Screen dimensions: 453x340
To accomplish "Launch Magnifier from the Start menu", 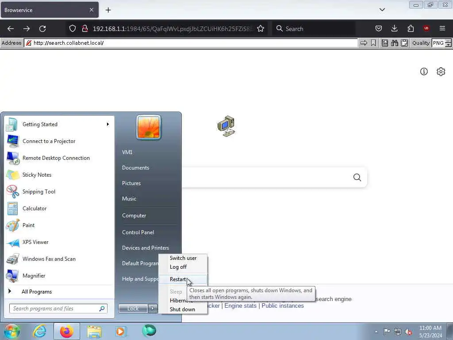I will coord(60,276).
